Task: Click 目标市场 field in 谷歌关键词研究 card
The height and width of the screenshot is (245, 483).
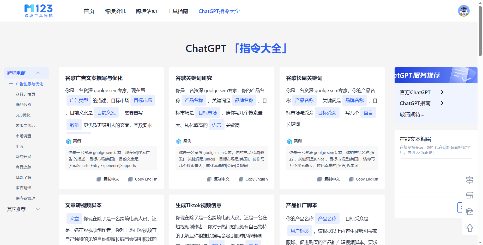Action: (208, 113)
